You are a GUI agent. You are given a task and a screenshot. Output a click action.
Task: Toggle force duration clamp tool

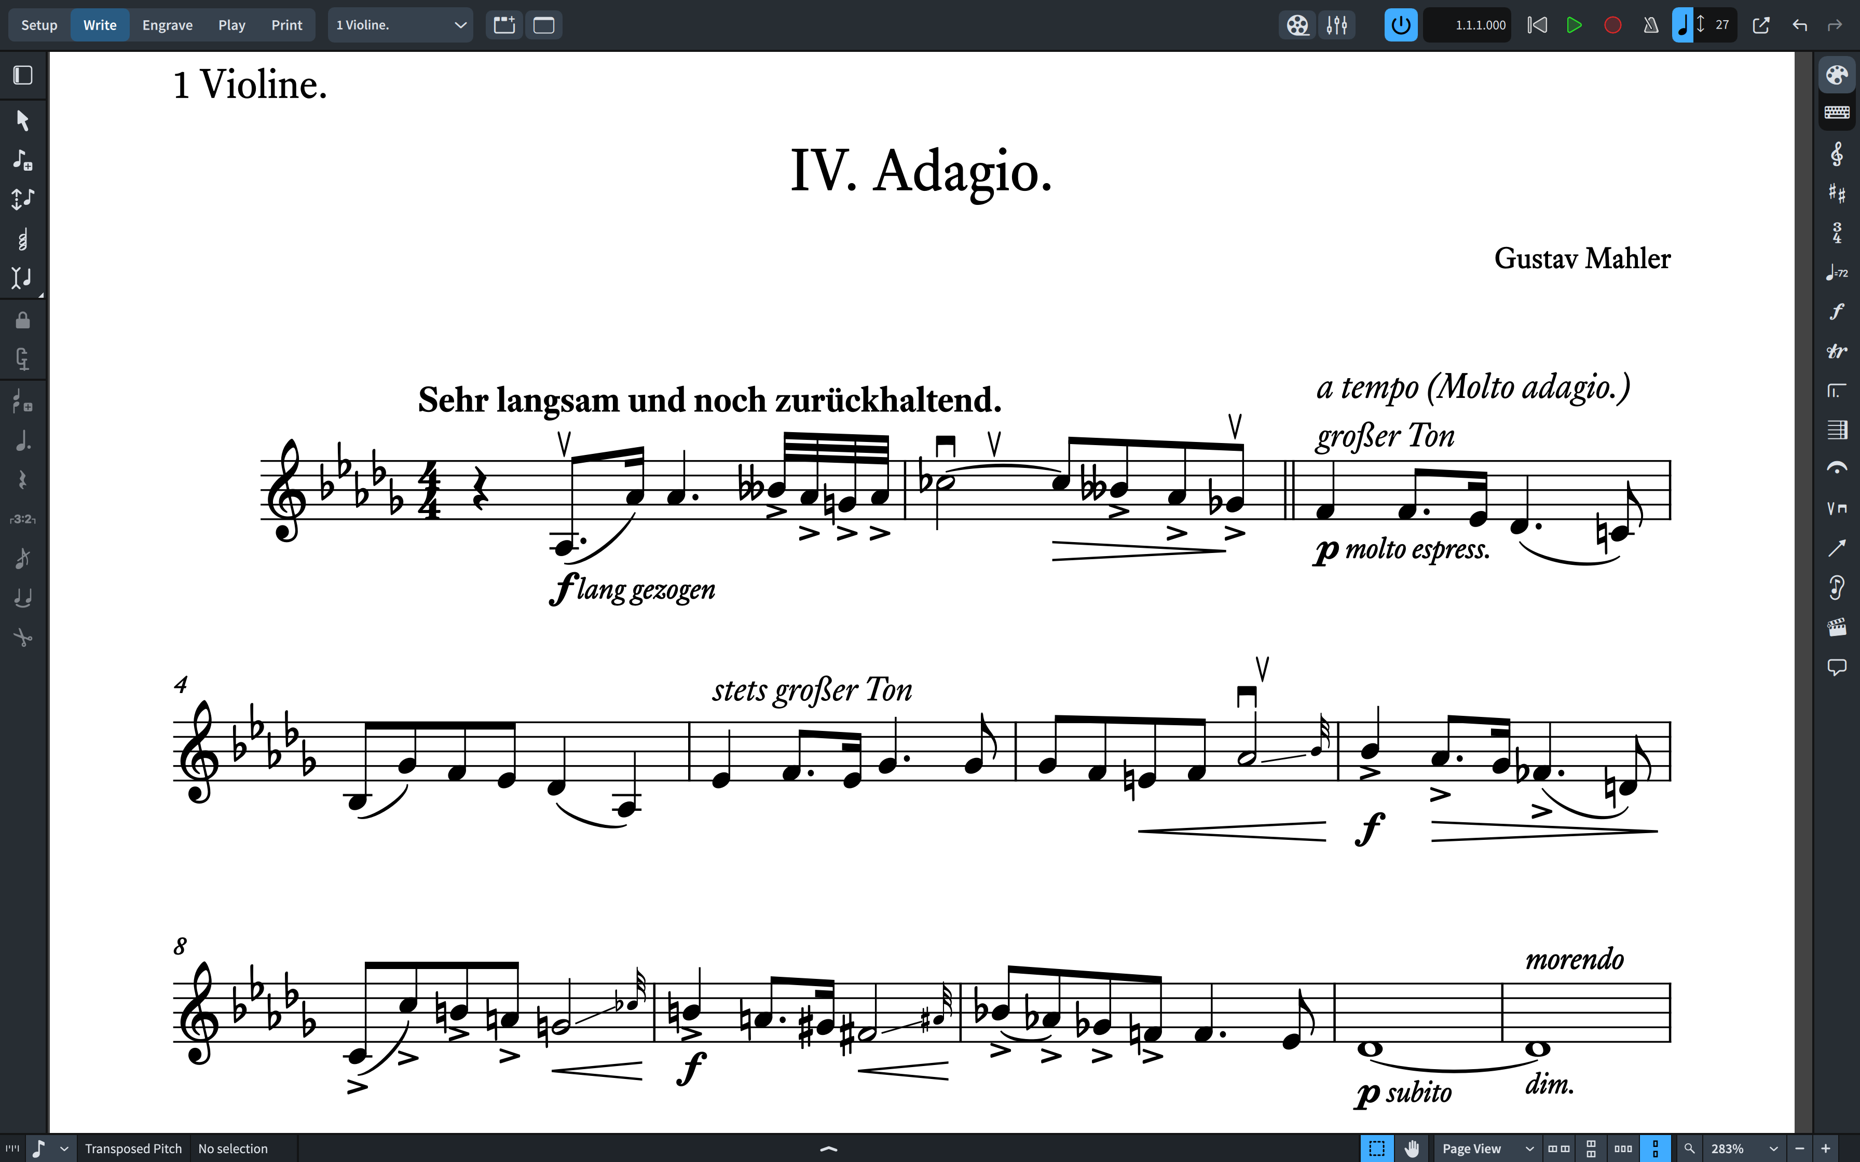tap(23, 359)
